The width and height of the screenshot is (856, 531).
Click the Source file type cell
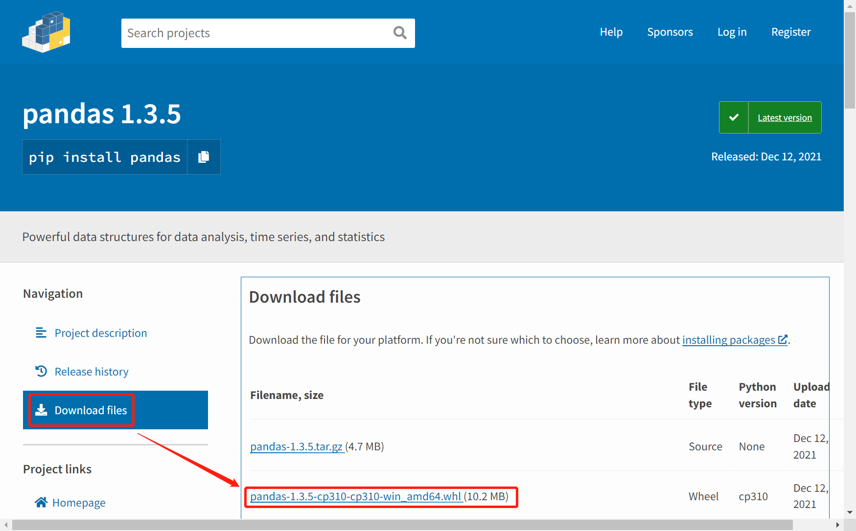705,446
